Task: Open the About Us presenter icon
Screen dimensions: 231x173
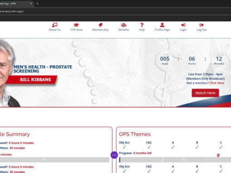Action: point(55,25)
